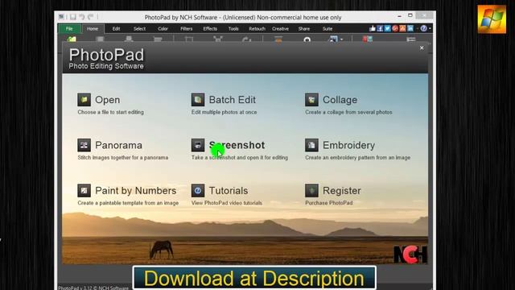Open the Retouch tab
Screen dimensions: 515x290
click(x=257, y=29)
